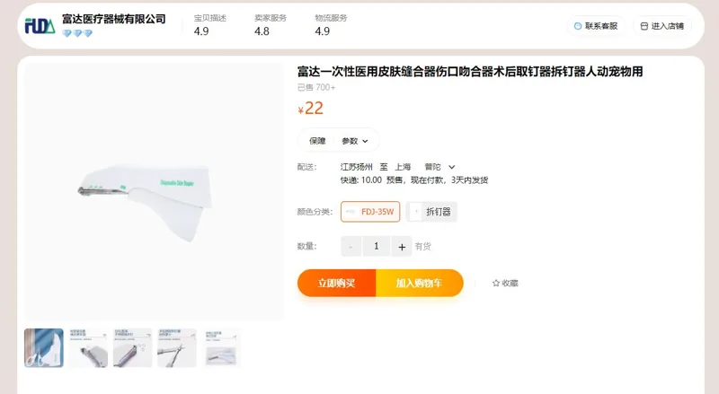Click the quantity input field
719x394 pixels.
[377, 247]
